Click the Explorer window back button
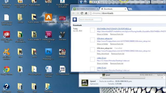The image size is (166, 93). [x=81, y=2]
